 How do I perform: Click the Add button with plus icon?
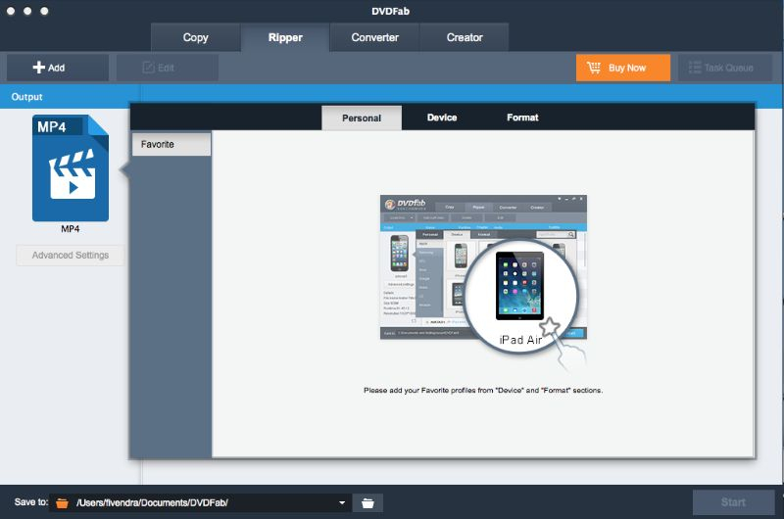click(57, 68)
